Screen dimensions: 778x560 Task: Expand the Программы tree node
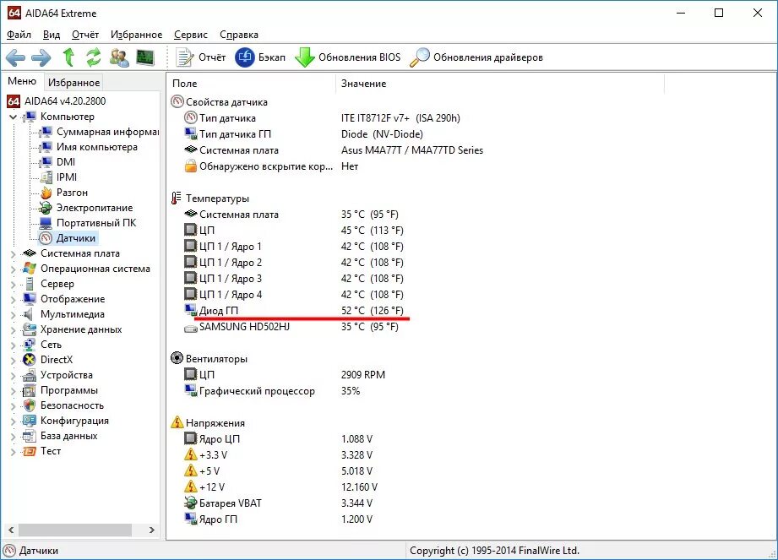(14, 391)
